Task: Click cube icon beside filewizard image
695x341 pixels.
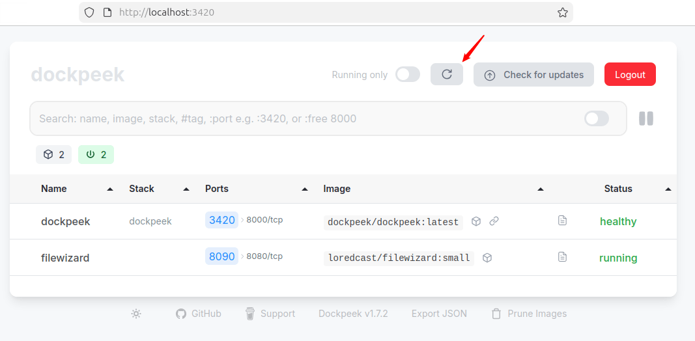Action: pos(487,258)
